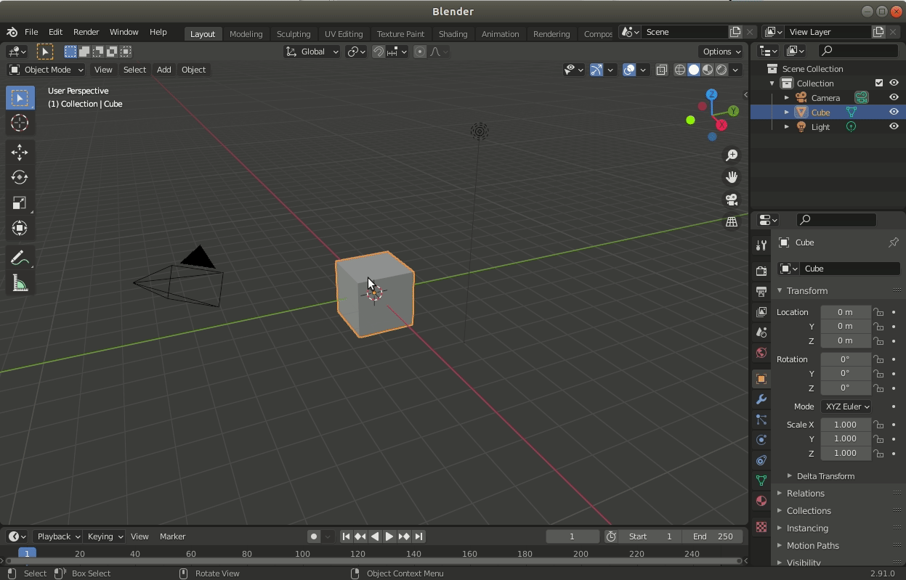
Task: Open viewport Add menu
Action: 163,70
